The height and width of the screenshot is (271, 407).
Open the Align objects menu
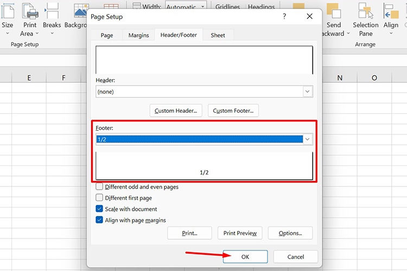click(x=391, y=20)
